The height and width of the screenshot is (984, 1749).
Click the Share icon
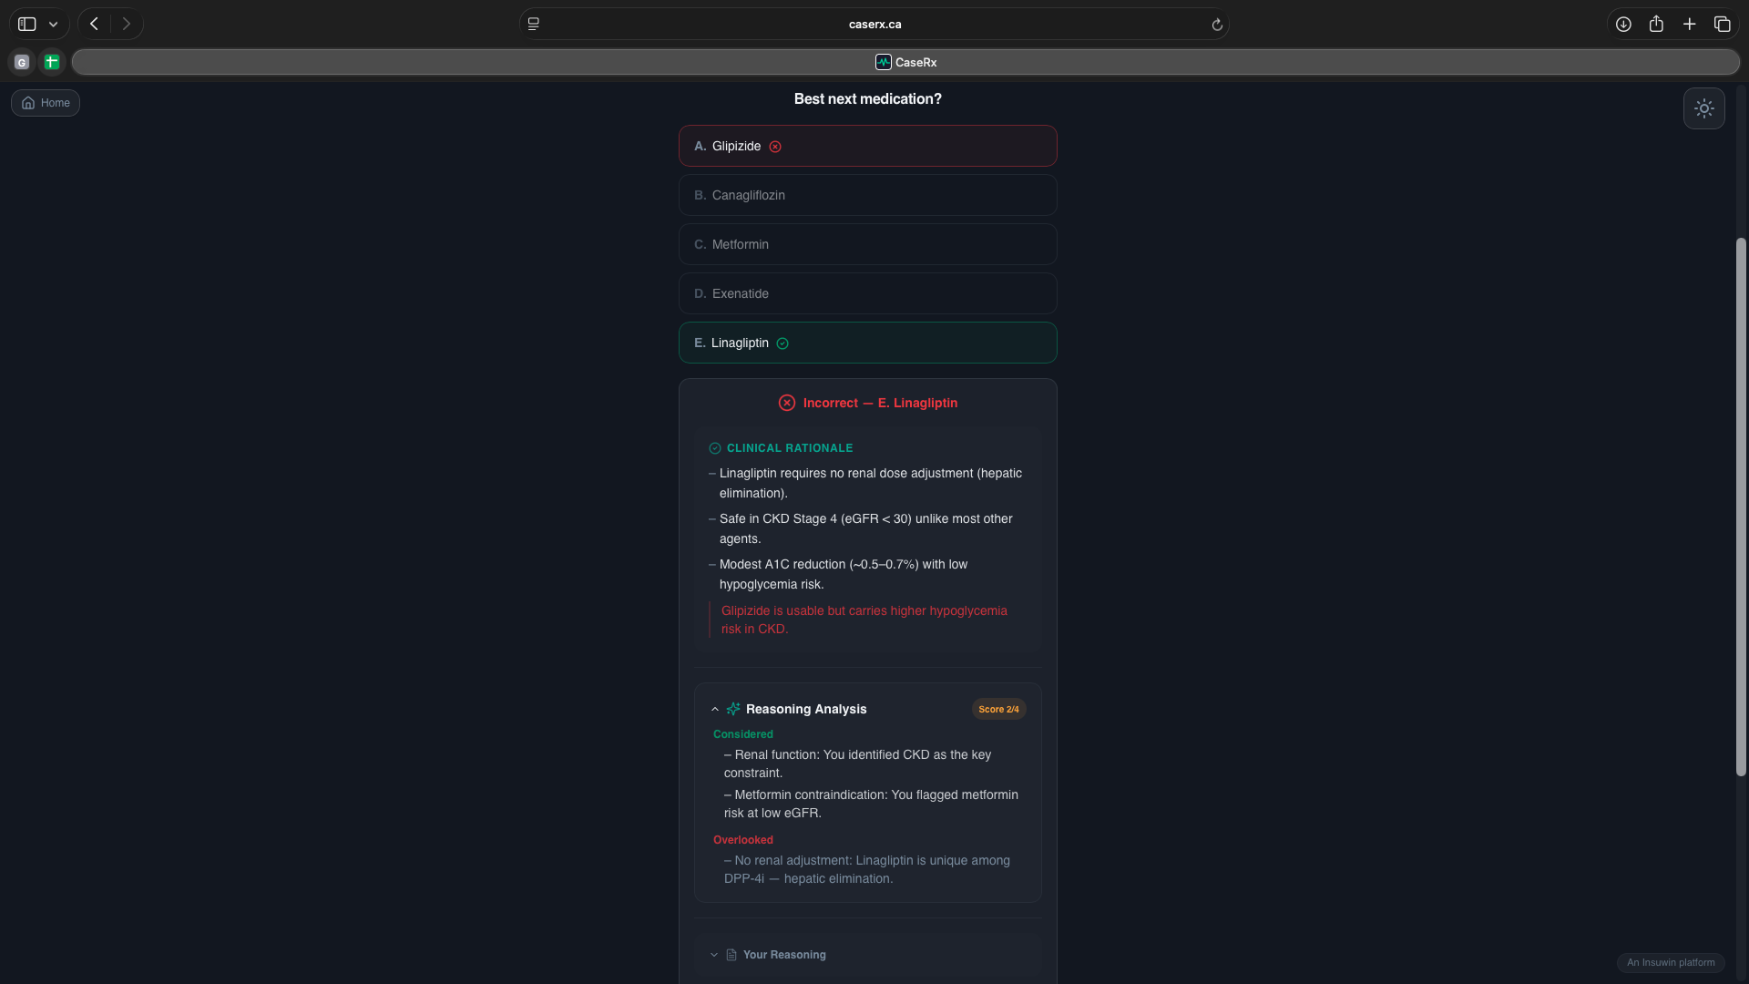[1656, 24]
